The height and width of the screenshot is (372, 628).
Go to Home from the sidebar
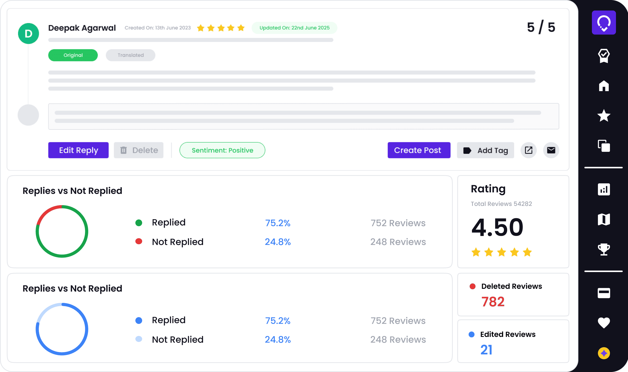[x=603, y=86]
